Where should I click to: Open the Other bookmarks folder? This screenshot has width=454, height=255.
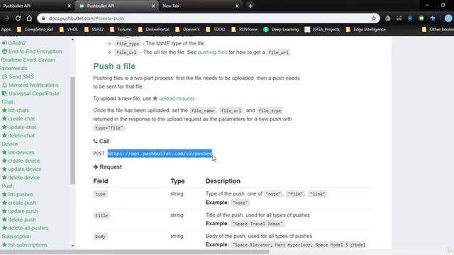[438, 29]
